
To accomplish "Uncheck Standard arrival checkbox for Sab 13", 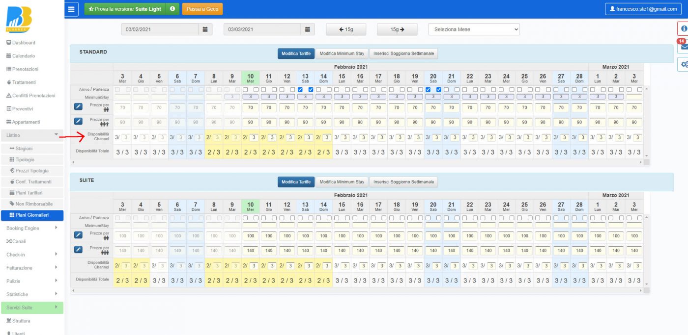I will (301, 89).
